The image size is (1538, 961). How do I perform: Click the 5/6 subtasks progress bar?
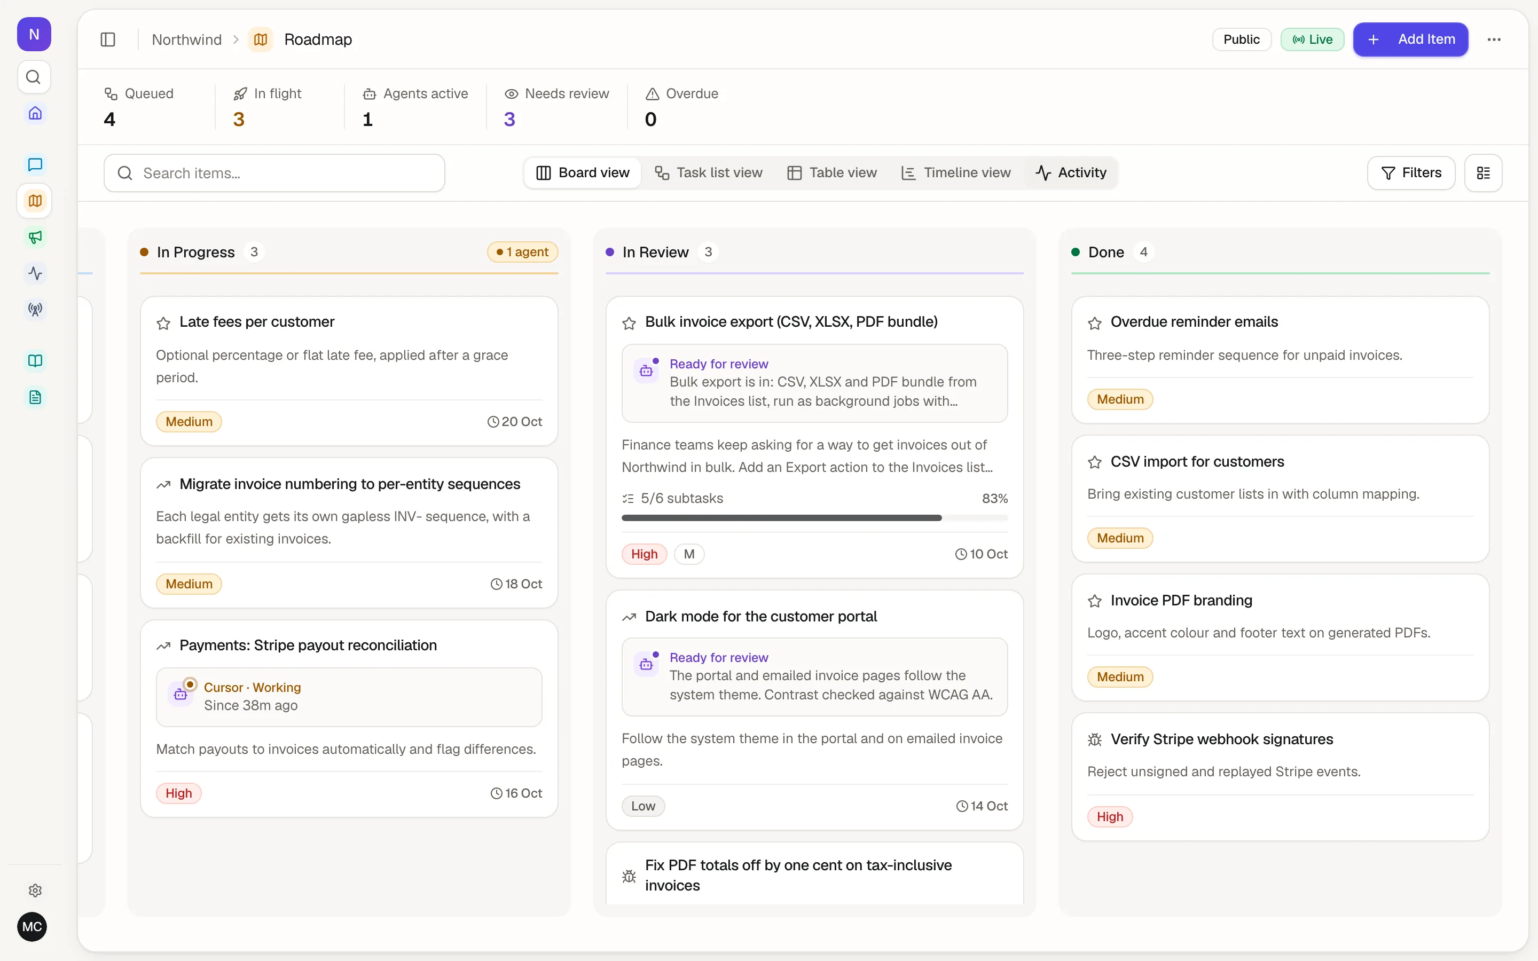coord(814,518)
